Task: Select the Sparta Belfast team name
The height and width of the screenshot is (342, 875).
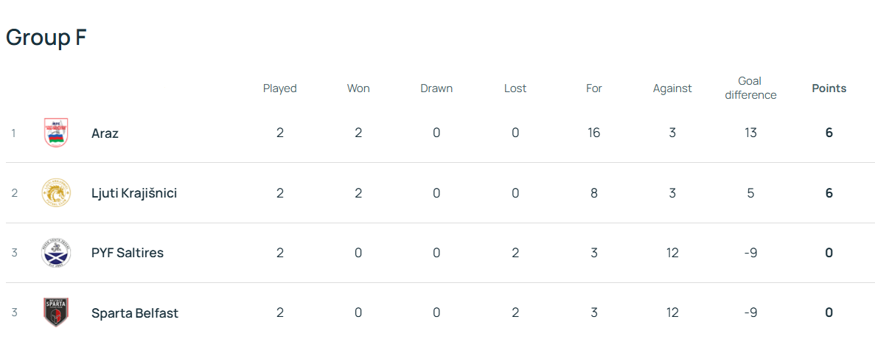Action: [135, 313]
